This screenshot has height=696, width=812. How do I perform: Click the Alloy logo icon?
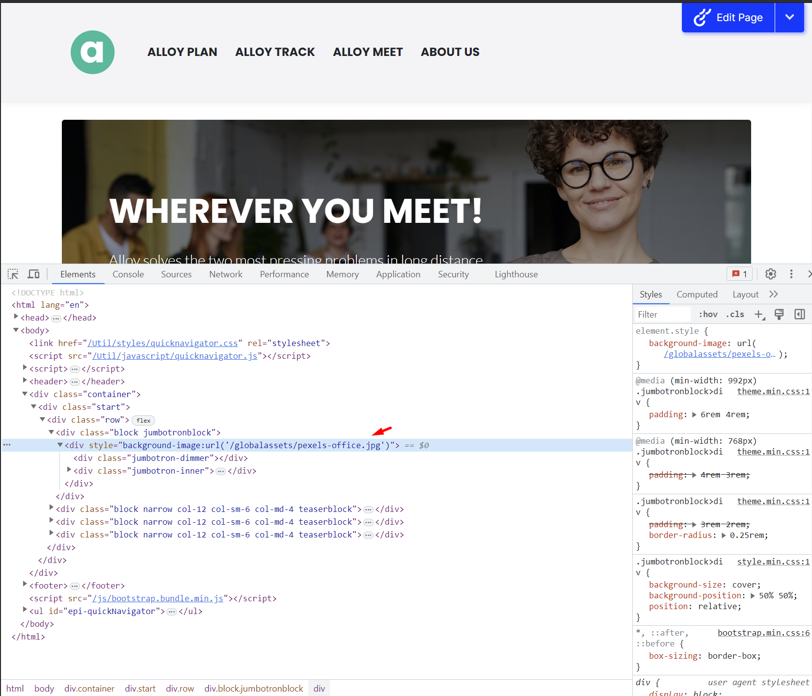click(92, 52)
